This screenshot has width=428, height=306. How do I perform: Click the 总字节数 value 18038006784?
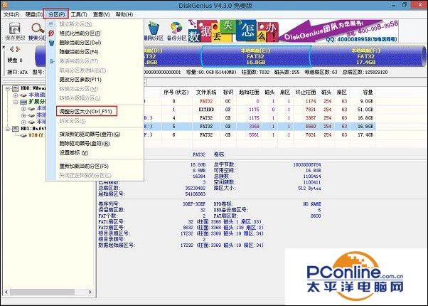pos(307,165)
